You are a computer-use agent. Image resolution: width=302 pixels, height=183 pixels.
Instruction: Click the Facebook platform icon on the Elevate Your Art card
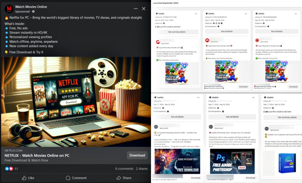218,108
